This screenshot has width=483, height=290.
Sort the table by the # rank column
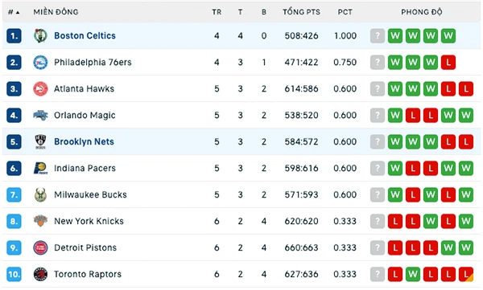(14, 12)
